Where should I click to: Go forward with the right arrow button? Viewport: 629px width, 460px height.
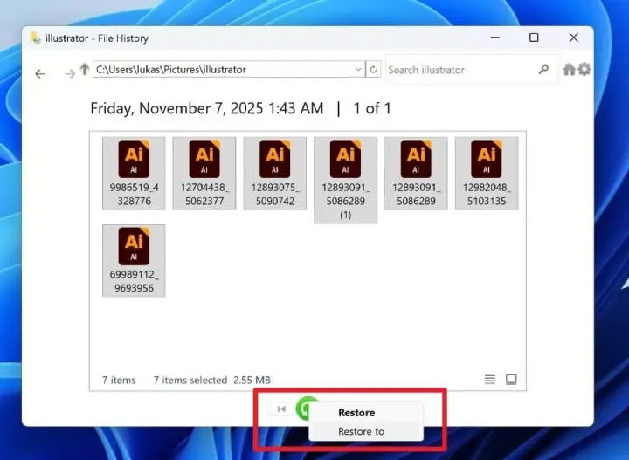pyautogui.click(x=70, y=73)
